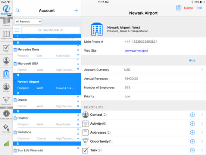This screenshot has height=155, width=206.
Task: Hide the extra account detail fields
Action: click(x=192, y=61)
